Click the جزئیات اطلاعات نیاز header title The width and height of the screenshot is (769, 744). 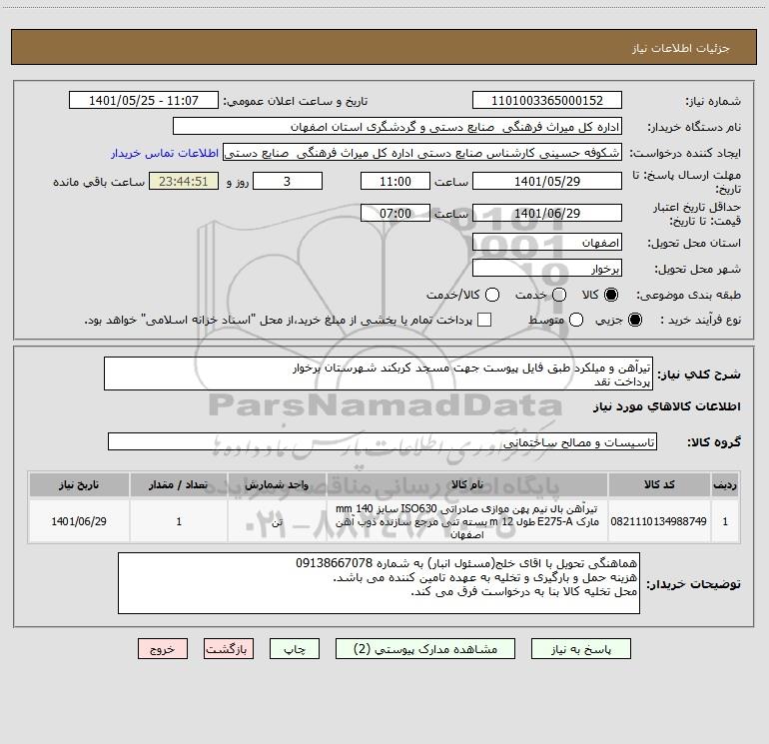click(x=681, y=48)
